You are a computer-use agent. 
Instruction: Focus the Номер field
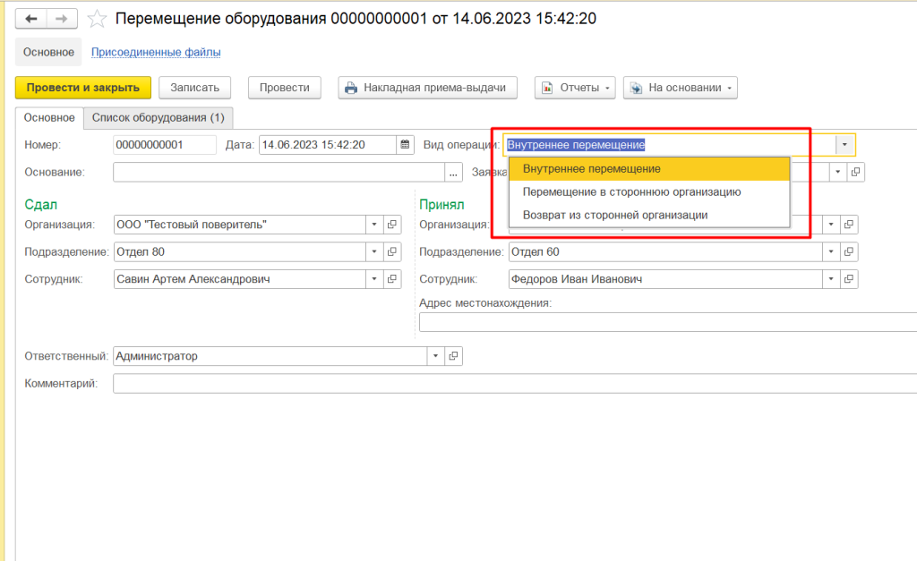165,145
